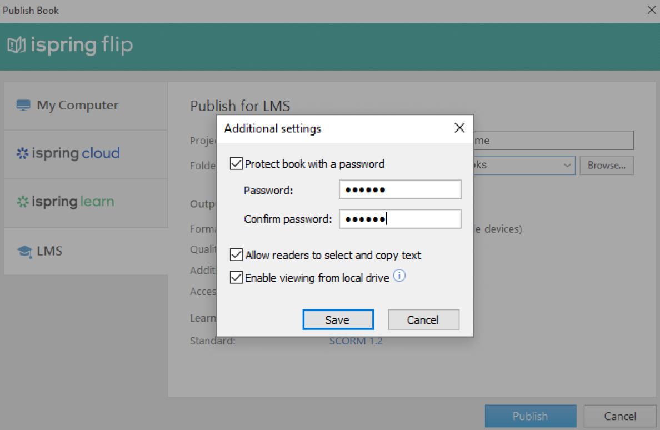Click the Browse button
660x430 pixels.
[x=606, y=165]
